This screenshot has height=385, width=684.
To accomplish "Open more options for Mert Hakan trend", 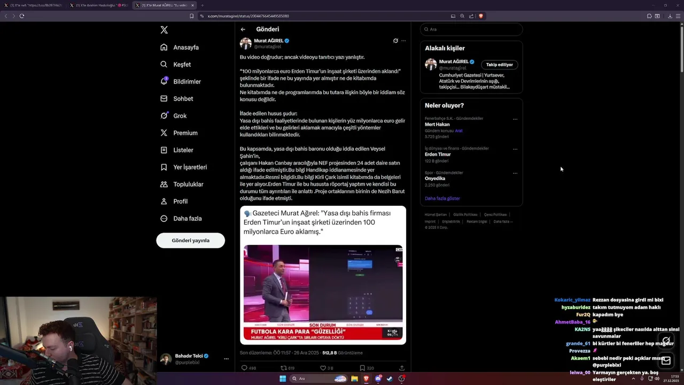I will click(515, 119).
